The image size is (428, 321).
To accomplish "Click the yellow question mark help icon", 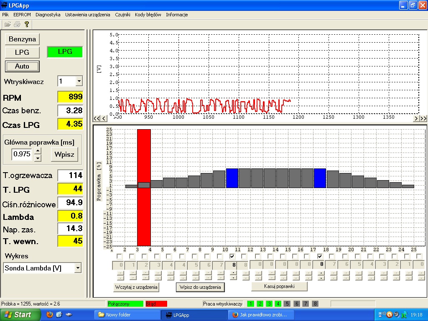I will coord(27,24).
